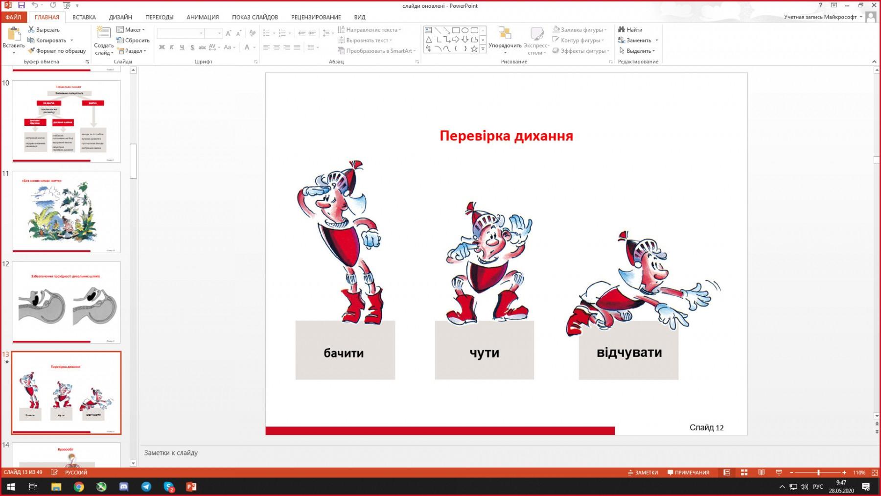
Task: Click the Сбросить reset button
Action: 133,40
